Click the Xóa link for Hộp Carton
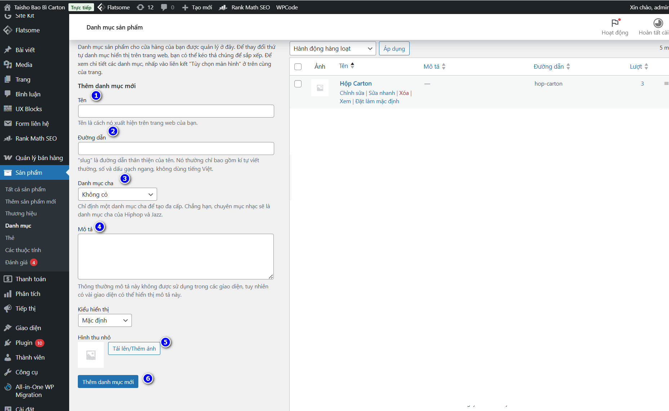Viewport: 669px width, 411px height. click(404, 93)
